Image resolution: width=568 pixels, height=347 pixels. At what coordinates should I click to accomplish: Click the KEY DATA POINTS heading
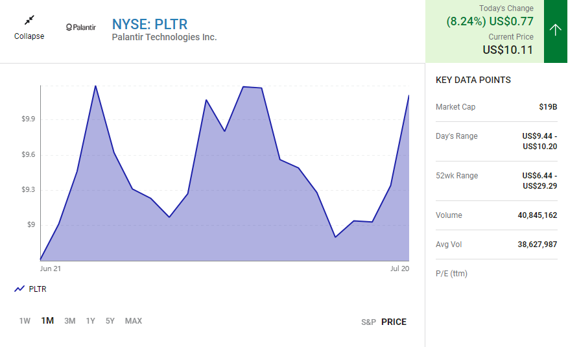(x=473, y=80)
